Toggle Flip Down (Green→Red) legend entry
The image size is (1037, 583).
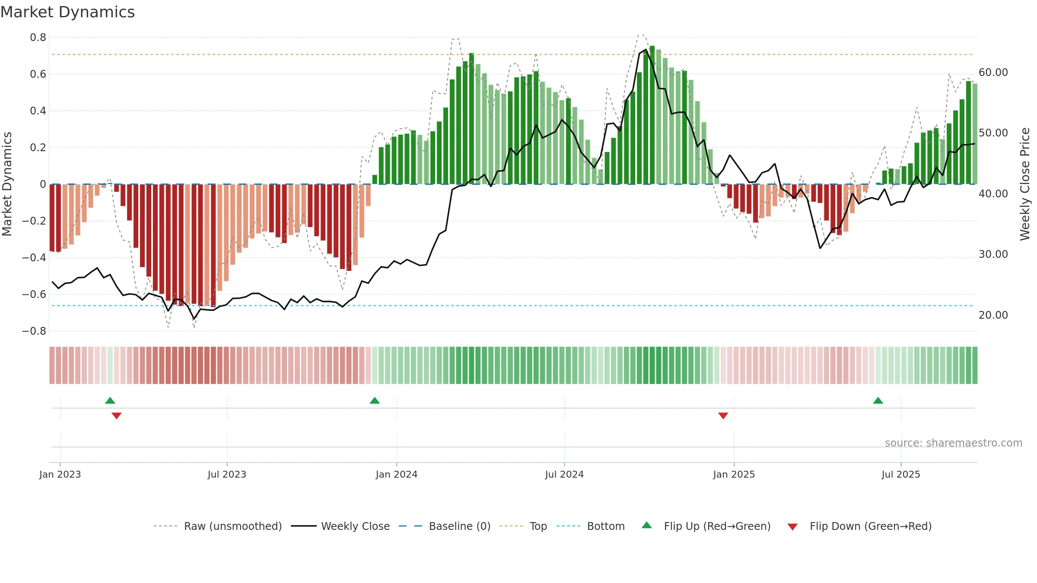[859, 526]
